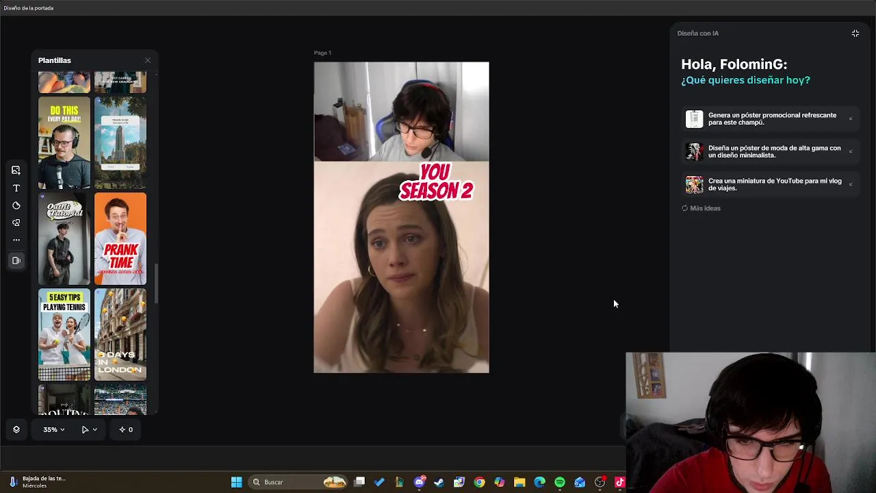This screenshot has height=493, width=876.
Task: Select the webcam photo at top of canvas
Action: click(x=402, y=112)
